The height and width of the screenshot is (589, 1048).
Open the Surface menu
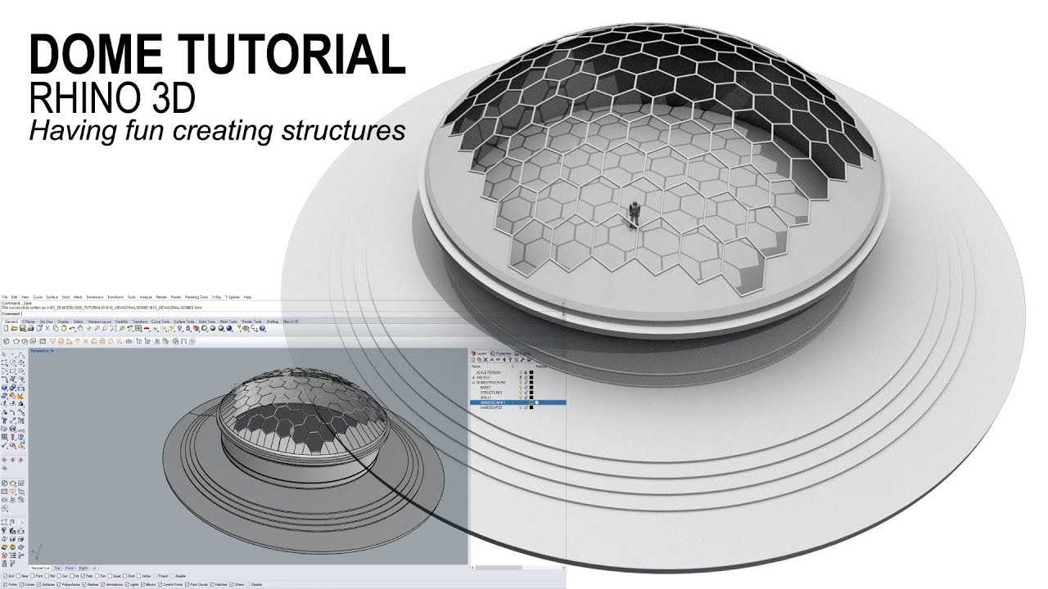(52, 297)
